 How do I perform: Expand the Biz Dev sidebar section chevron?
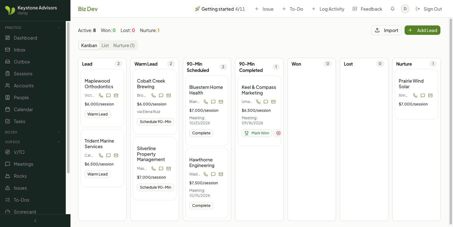tap(59, 132)
